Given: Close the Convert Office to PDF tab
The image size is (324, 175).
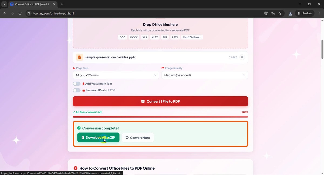Looking at the screenshot, I should click(54, 4).
